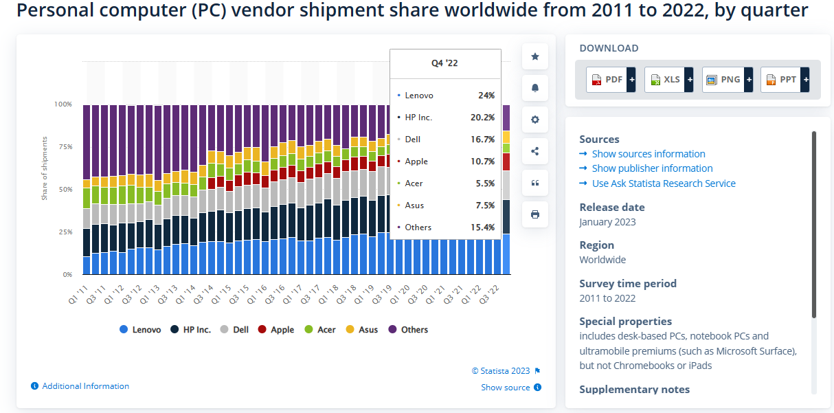This screenshot has height=413, width=834.
Task: Click plus next to PNG
Action: (x=749, y=80)
